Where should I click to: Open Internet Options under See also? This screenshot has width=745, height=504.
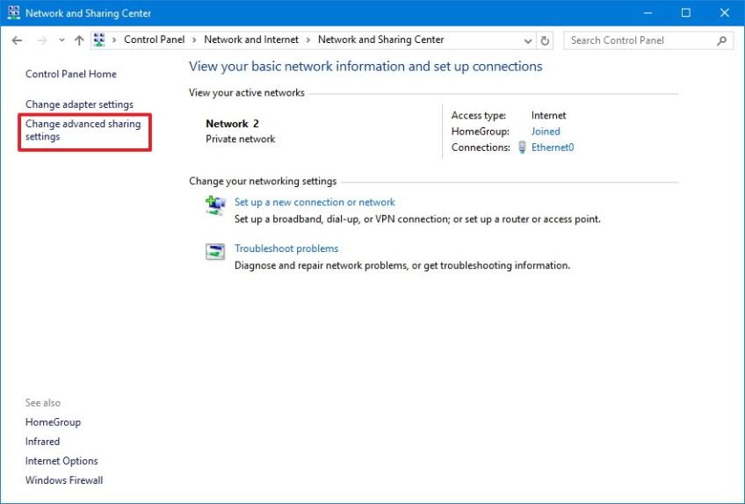point(61,461)
